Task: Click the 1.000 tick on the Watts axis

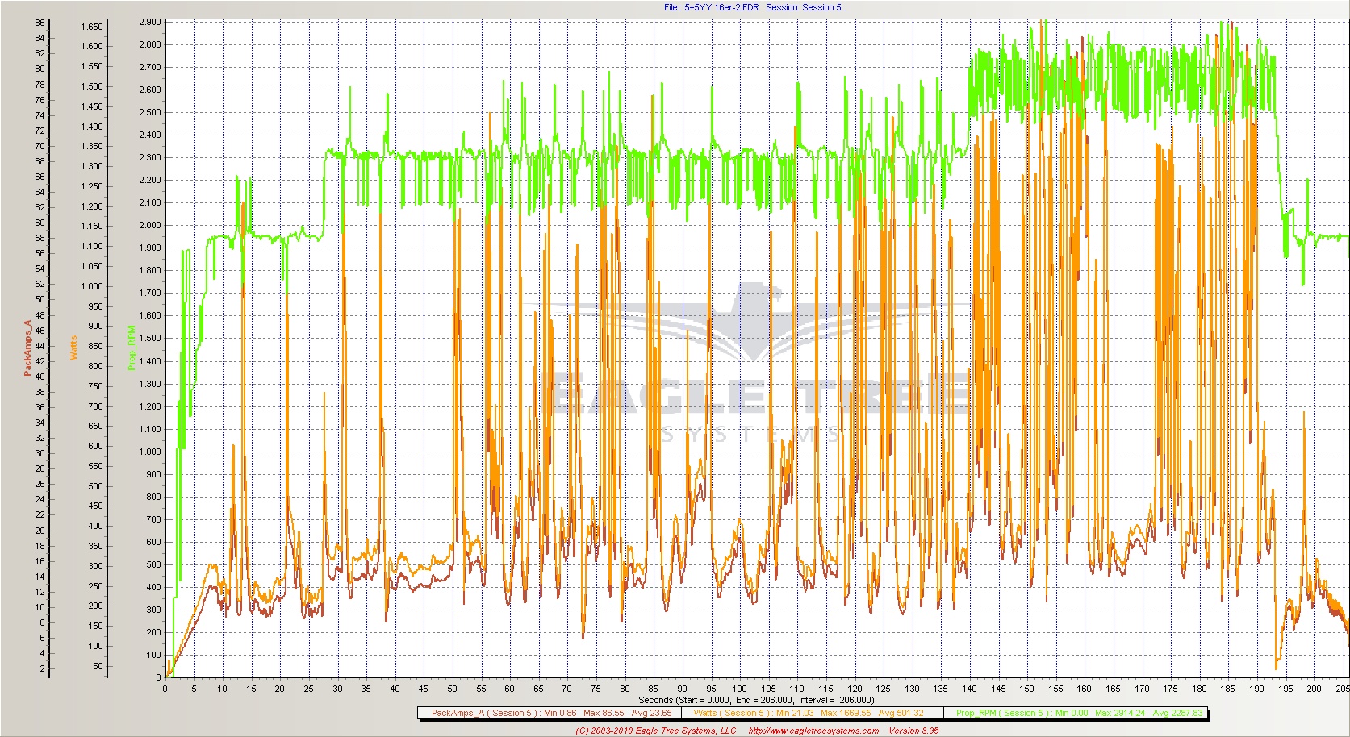Action: coord(92,286)
